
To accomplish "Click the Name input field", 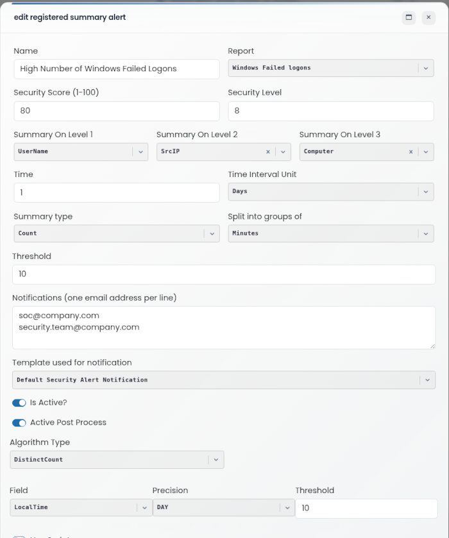I will (x=117, y=69).
